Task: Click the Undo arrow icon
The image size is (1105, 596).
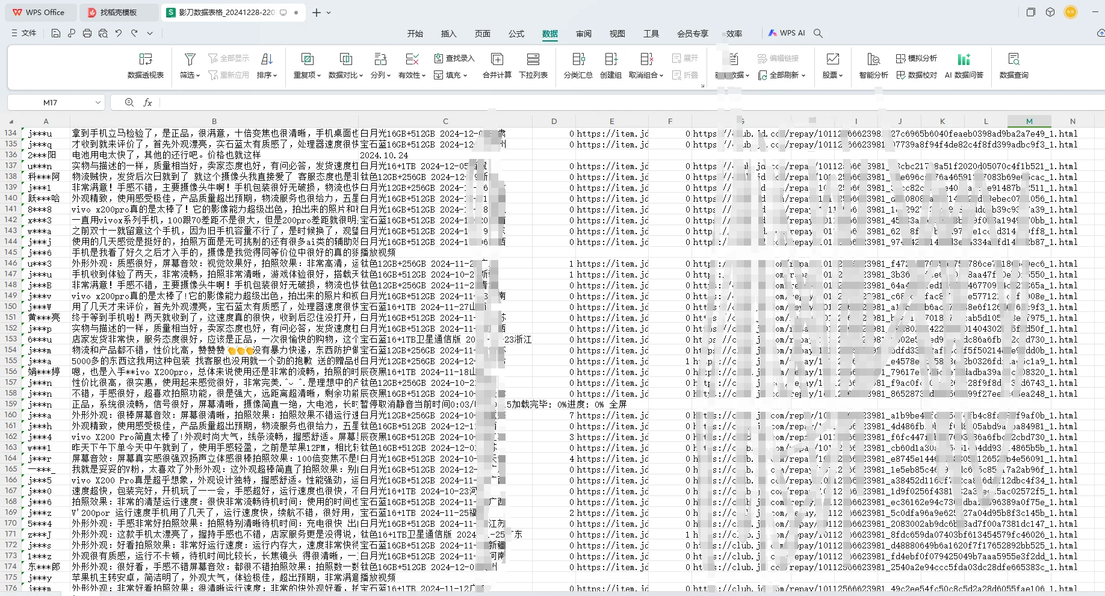Action: [x=119, y=33]
